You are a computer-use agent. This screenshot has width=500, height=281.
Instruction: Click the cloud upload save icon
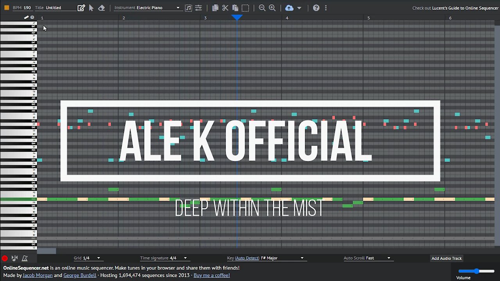[289, 8]
